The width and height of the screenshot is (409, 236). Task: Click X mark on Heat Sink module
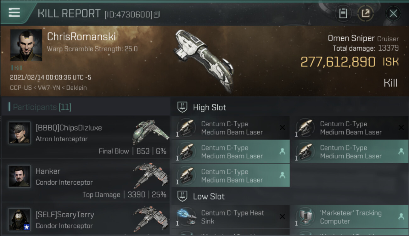[282, 216]
